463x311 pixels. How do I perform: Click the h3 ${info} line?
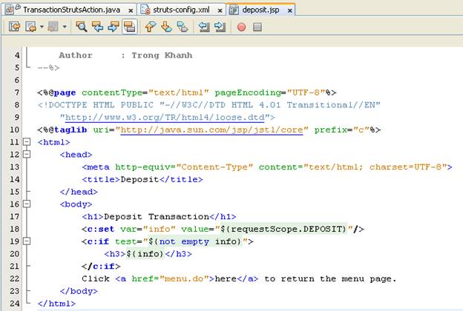coord(148,254)
